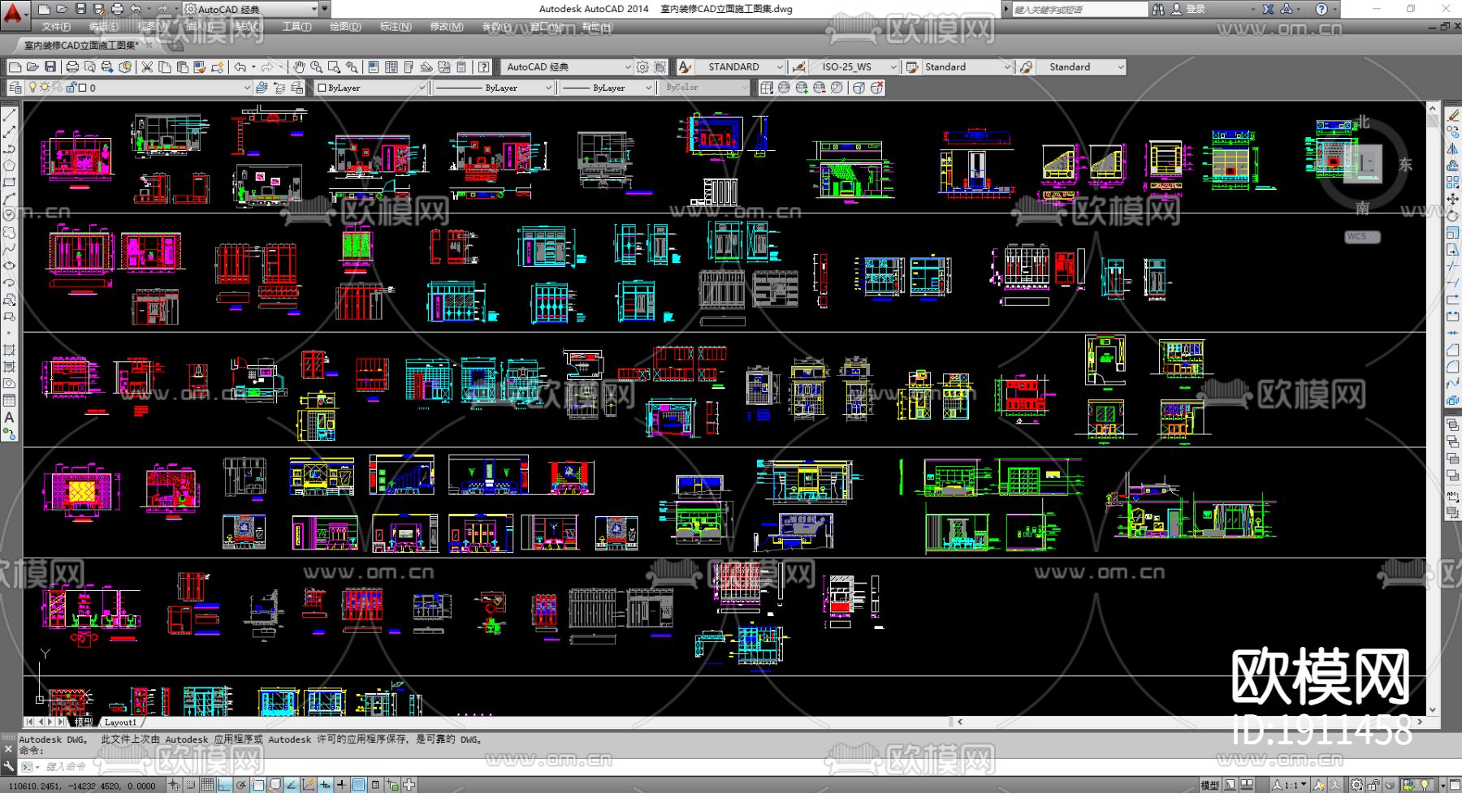Open the Text Style icon
Screen dimensions: 1462x793
[x=685, y=67]
